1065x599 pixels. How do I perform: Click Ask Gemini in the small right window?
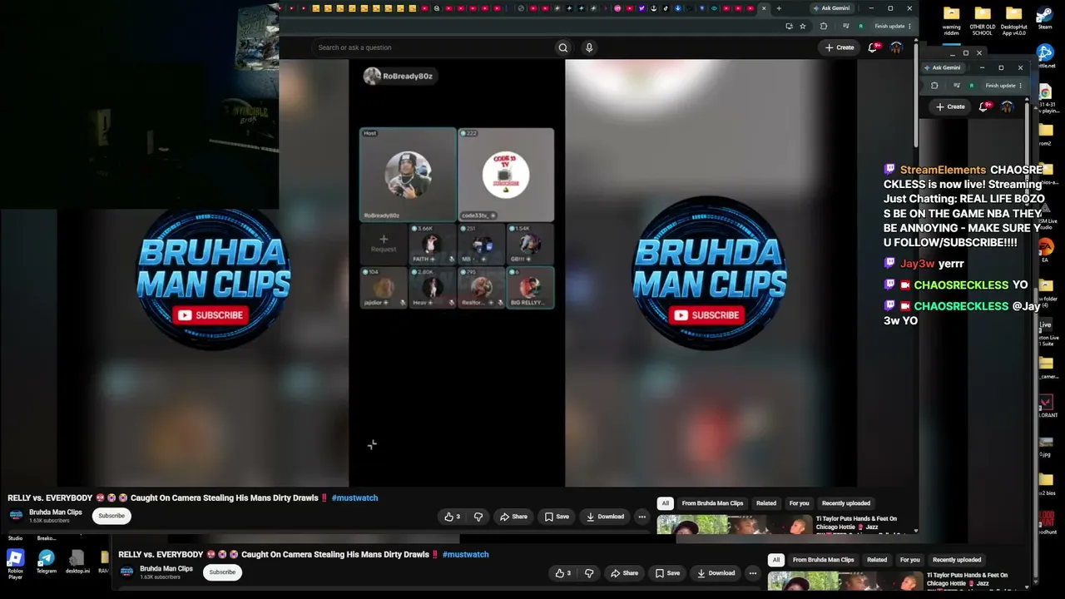[x=942, y=67]
